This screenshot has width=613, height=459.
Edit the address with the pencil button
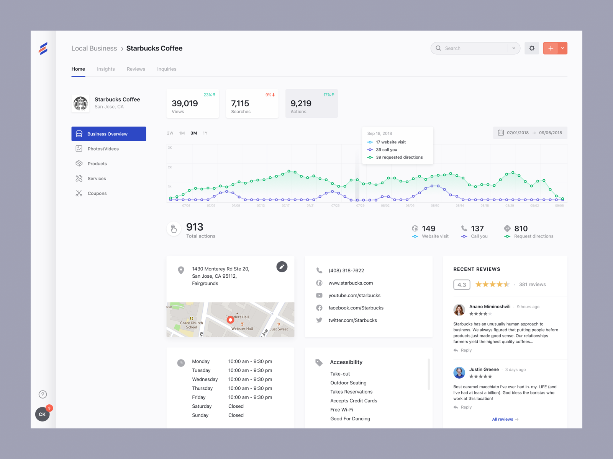point(282,267)
